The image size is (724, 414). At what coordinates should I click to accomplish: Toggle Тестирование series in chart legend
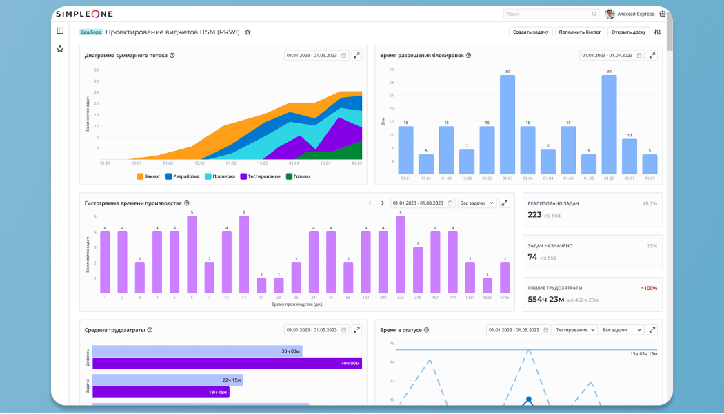click(260, 176)
